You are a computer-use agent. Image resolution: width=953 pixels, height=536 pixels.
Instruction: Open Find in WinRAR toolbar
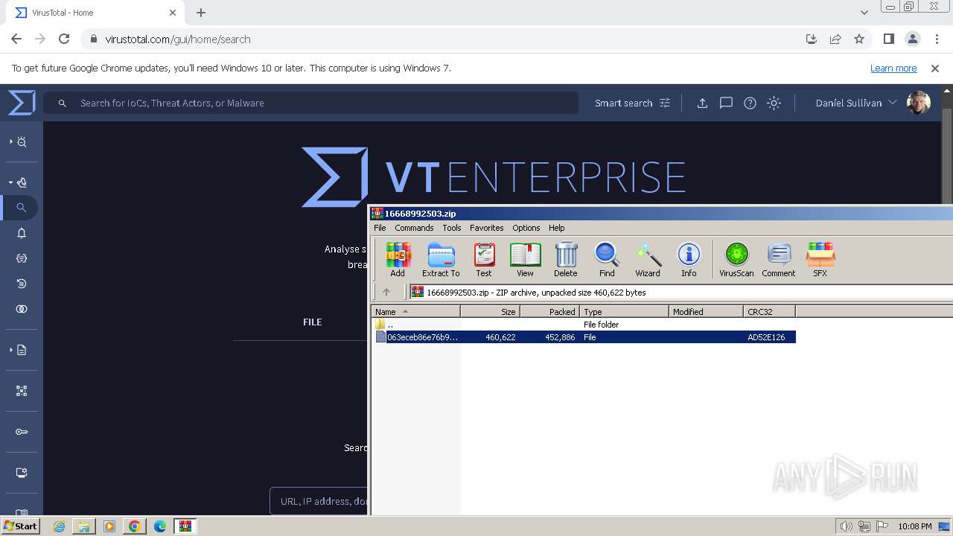[x=607, y=260]
